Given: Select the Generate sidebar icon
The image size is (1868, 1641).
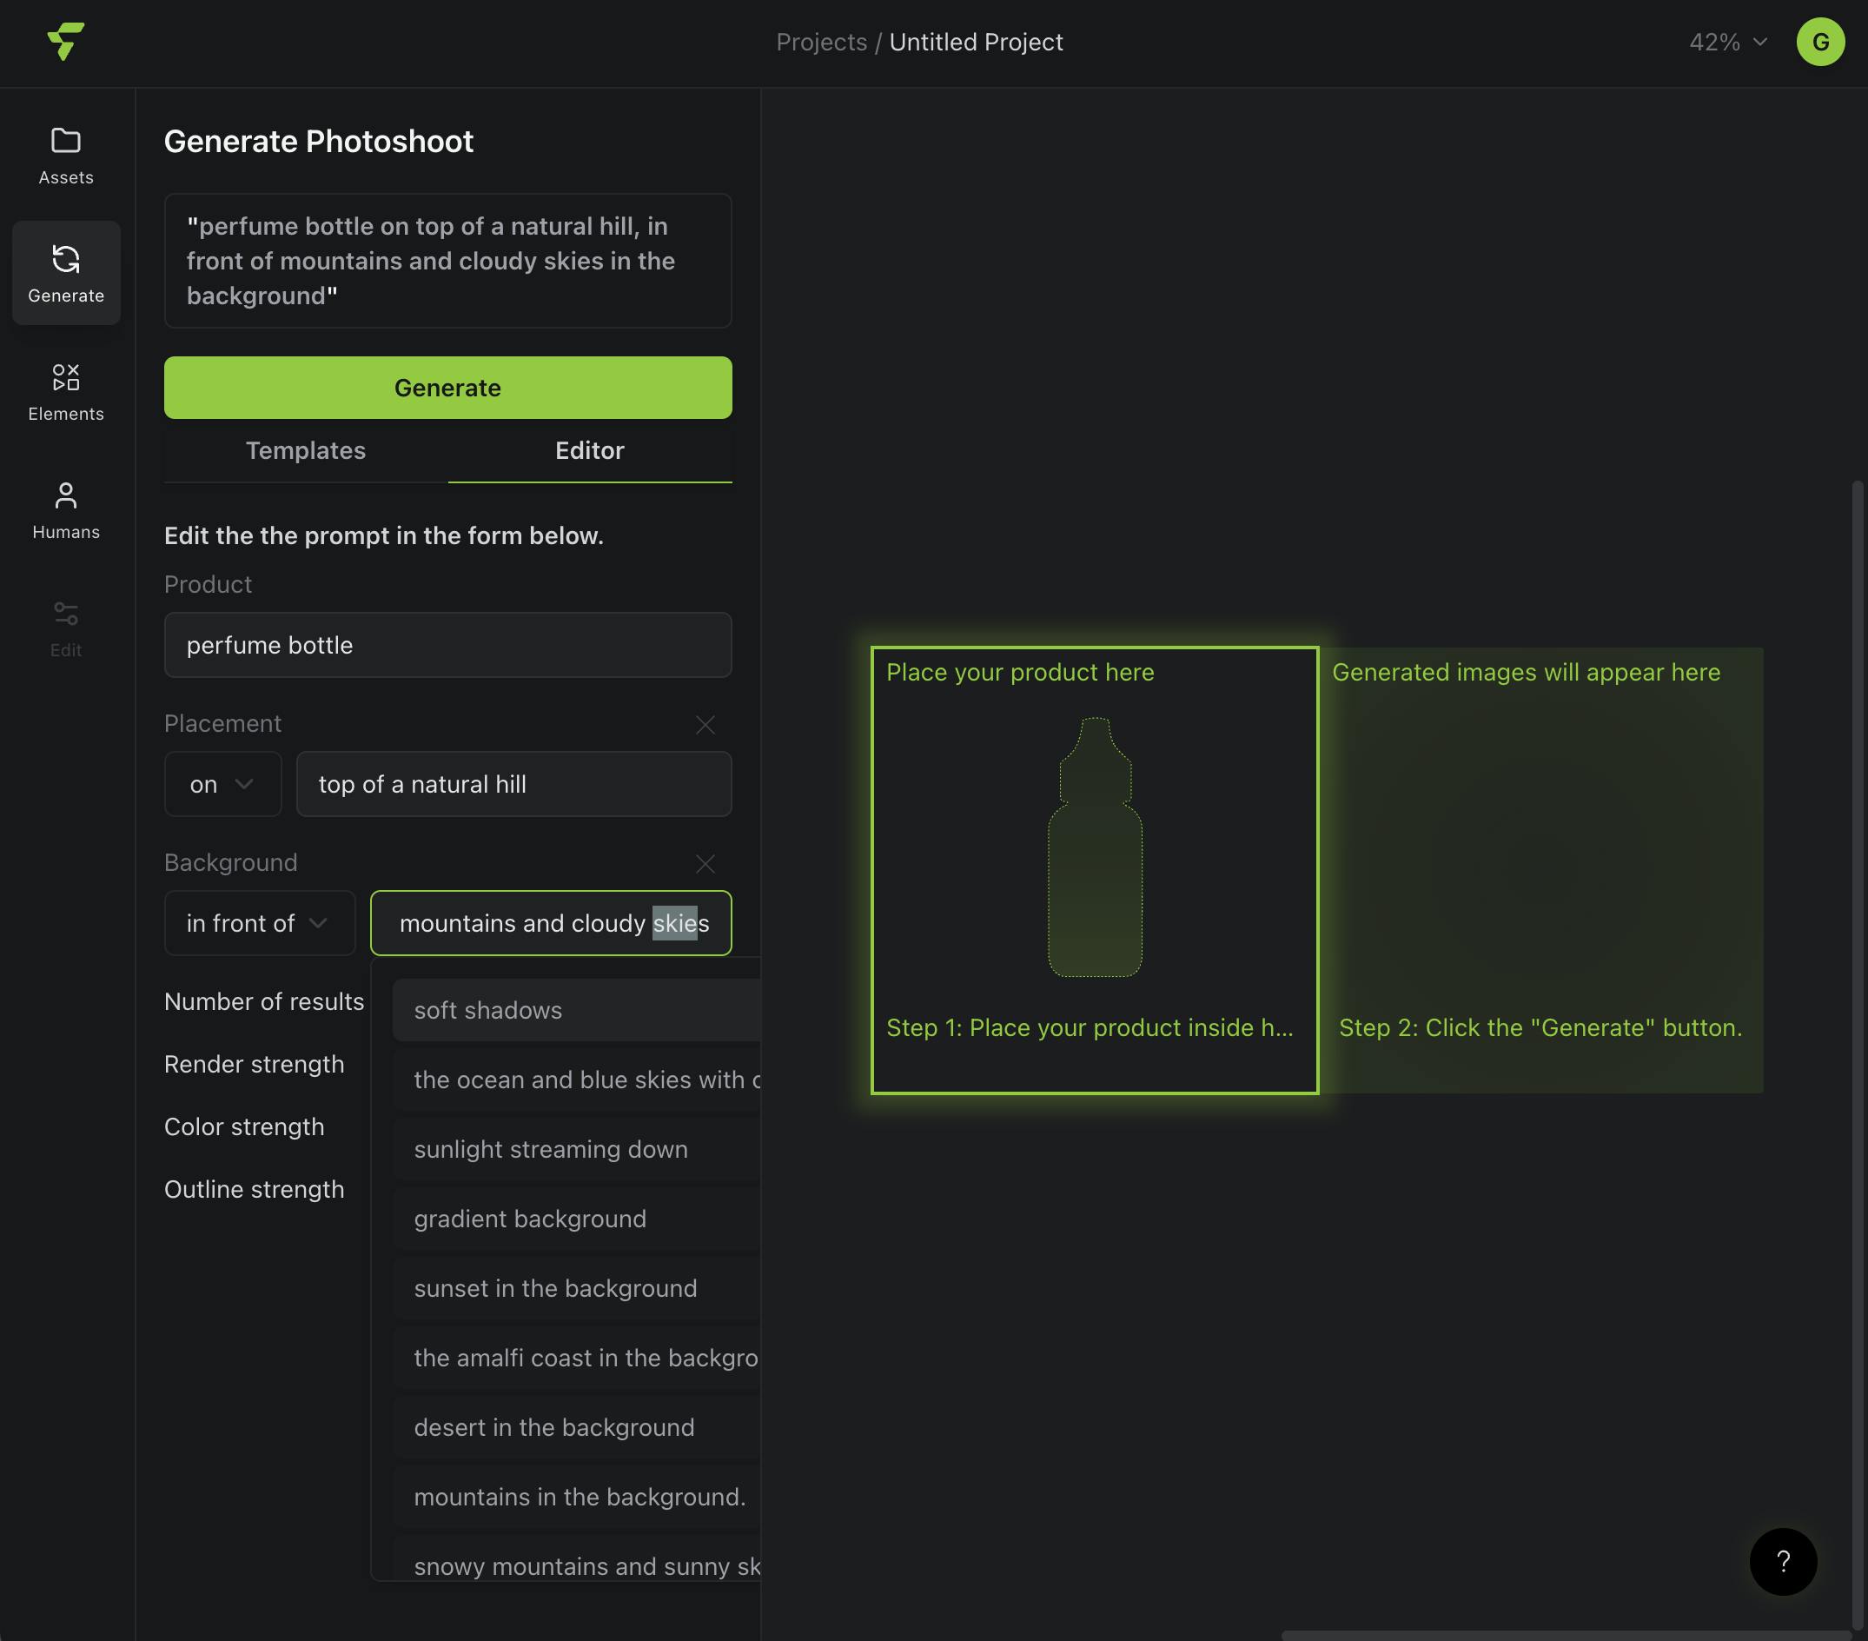Looking at the screenshot, I should 66,260.
